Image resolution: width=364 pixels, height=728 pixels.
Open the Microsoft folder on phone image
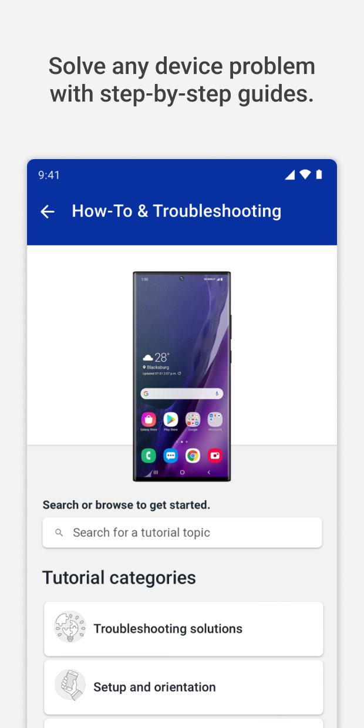(x=215, y=419)
